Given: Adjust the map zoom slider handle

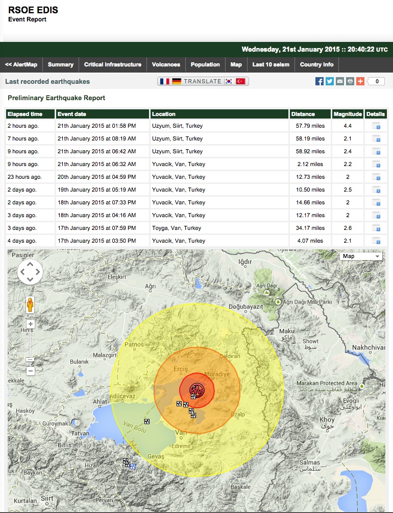Looking at the screenshot, I should pos(30,360).
